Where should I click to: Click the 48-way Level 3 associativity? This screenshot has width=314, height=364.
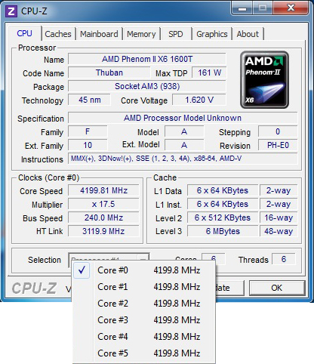[279, 231]
